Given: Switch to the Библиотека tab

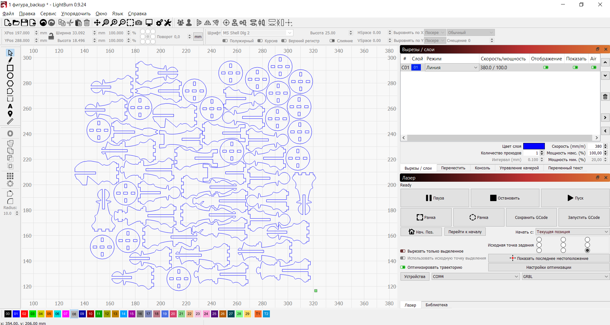Looking at the screenshot, I should click(x=436, y=305).
